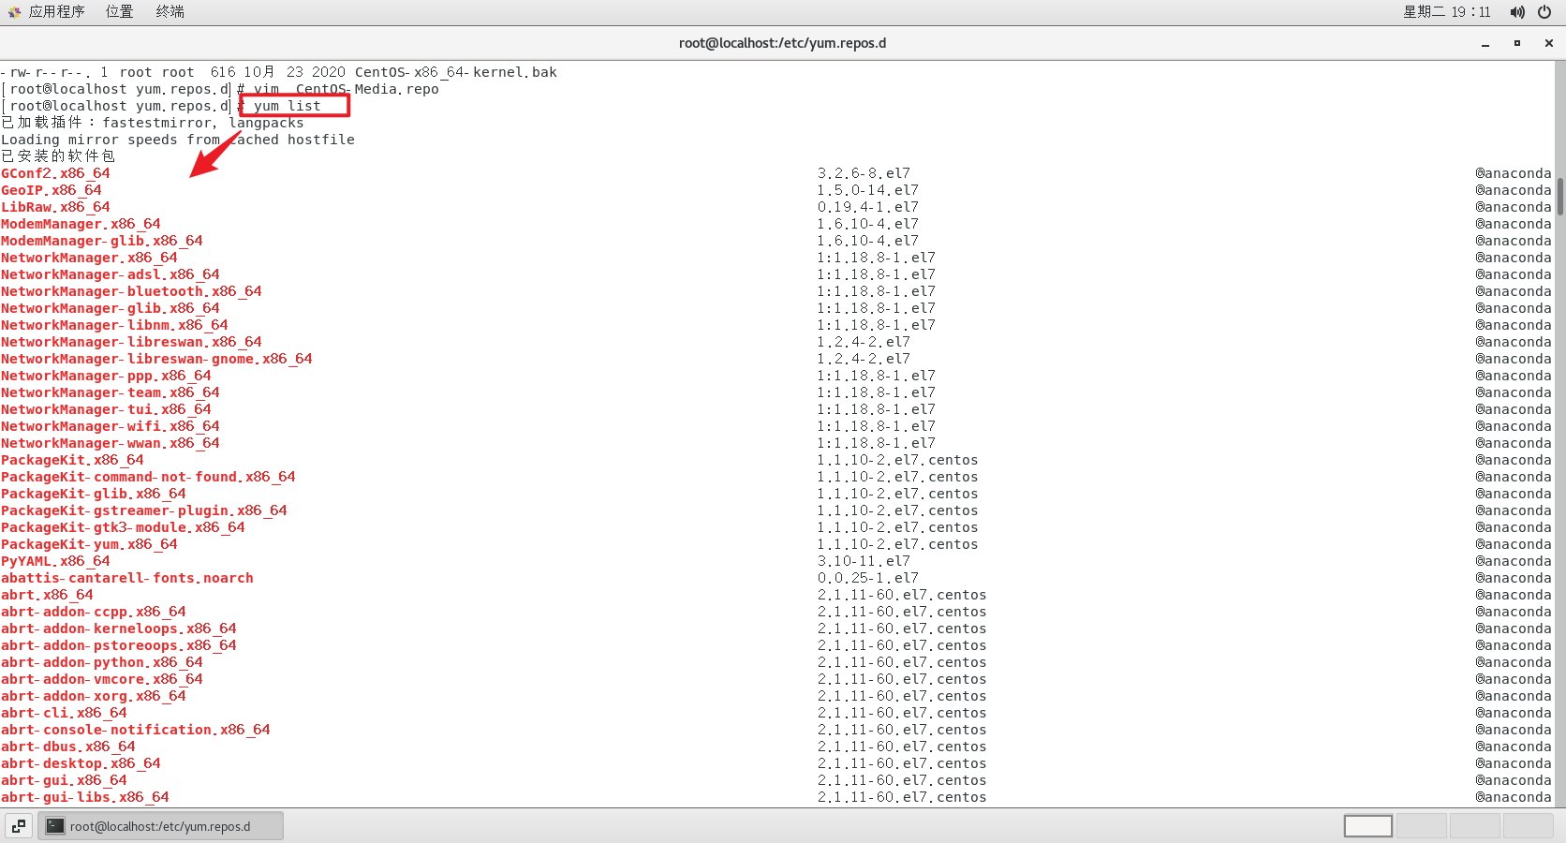Click the PackageKit-yum.x86_64 entry
Image resolution: width=1566 pixels, height=843 pixels.
coord(89,544)
